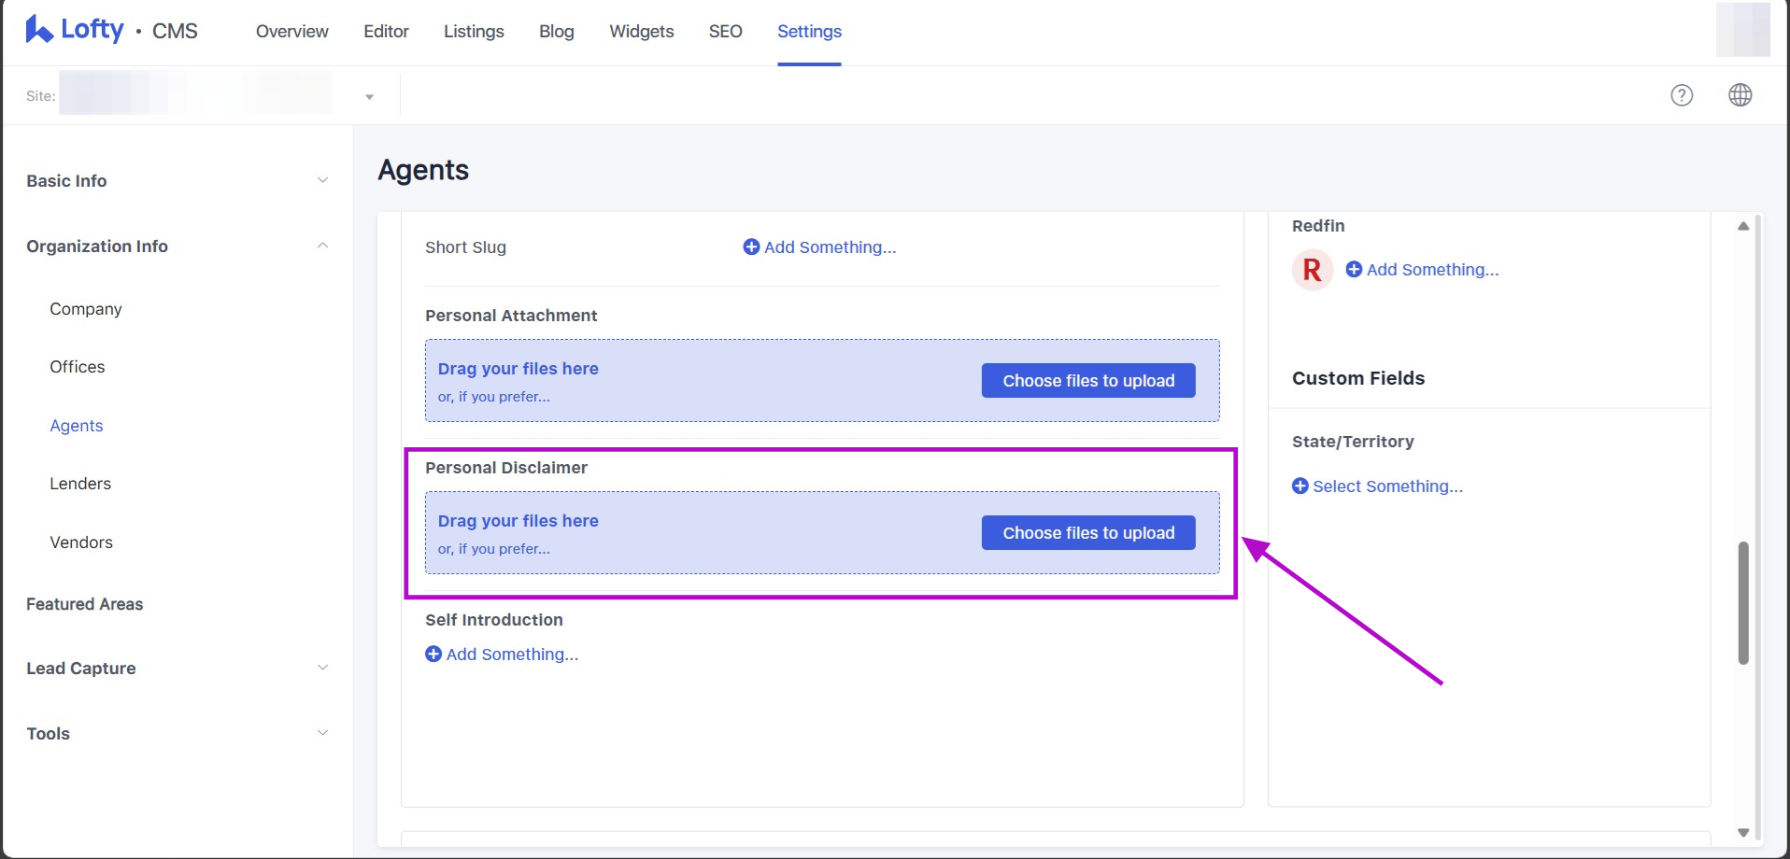The height and width of the screenshot is (859, 1790).
Task: Click plus icon next to Short Slug
Action: point(751,247)
